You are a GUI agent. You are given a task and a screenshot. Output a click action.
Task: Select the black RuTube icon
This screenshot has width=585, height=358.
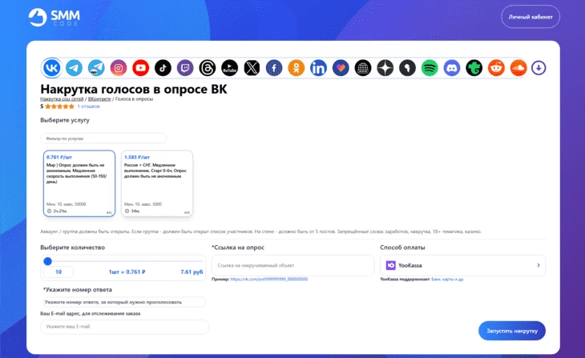[229, 68]
